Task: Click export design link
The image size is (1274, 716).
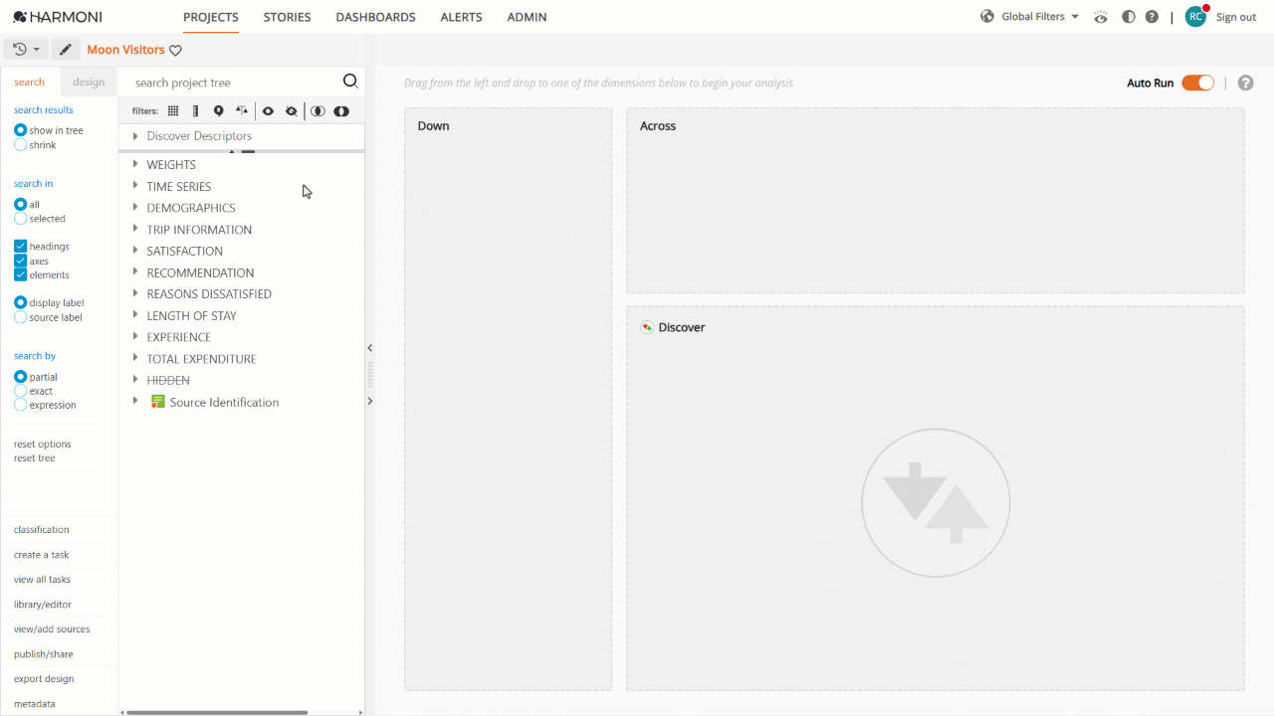Action: (x=44, y=679)
